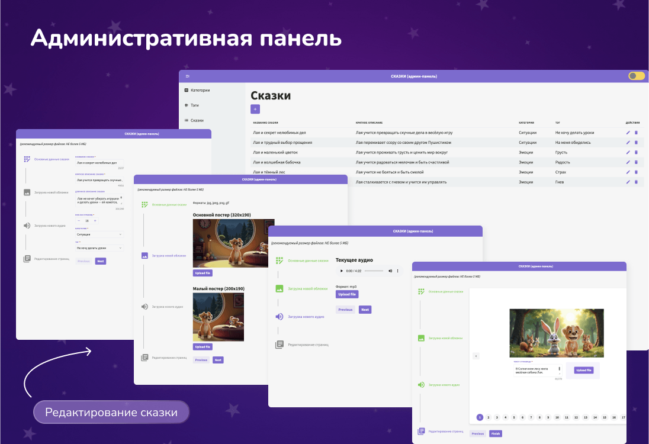Viewport: 649px width, 444px height.
Task: Click the audio step icon in the poster window
Action: coord(144,307)
